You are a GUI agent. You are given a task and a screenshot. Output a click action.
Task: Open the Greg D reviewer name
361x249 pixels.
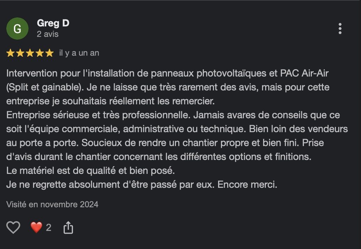point(53,23)
